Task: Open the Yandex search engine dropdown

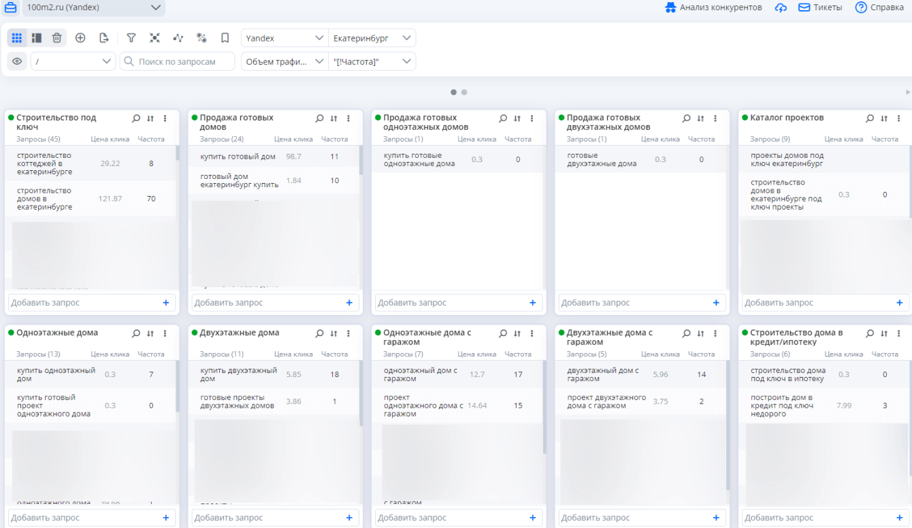Action: (x=284, y=38)
